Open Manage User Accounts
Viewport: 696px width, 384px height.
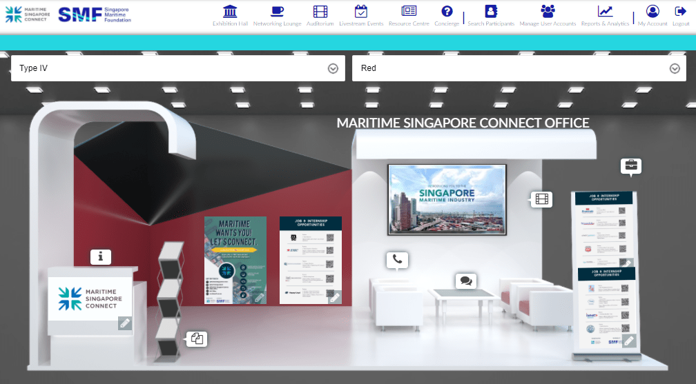click(x=548, y=16)
